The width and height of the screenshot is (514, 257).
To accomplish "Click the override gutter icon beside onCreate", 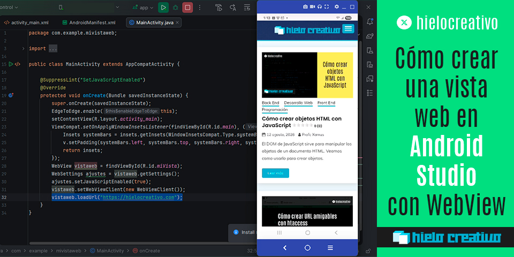I will coord(11,95).
